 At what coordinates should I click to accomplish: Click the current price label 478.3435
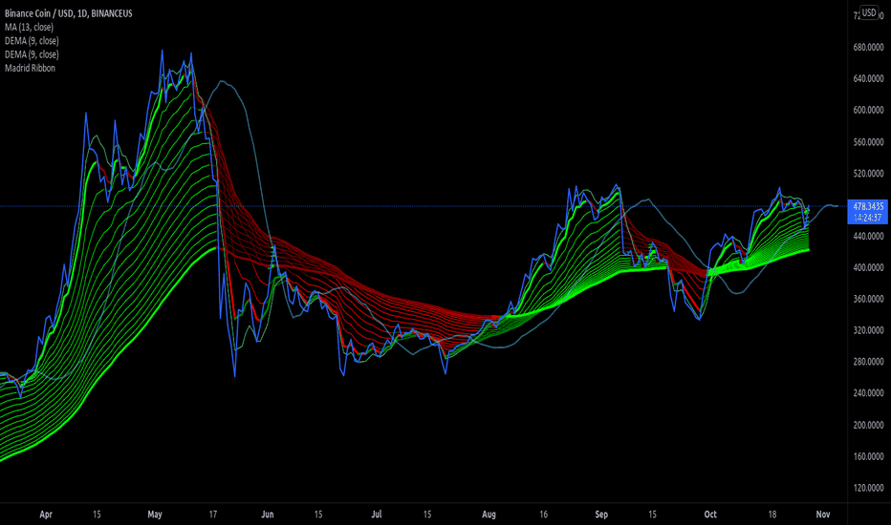coord(868,206)
